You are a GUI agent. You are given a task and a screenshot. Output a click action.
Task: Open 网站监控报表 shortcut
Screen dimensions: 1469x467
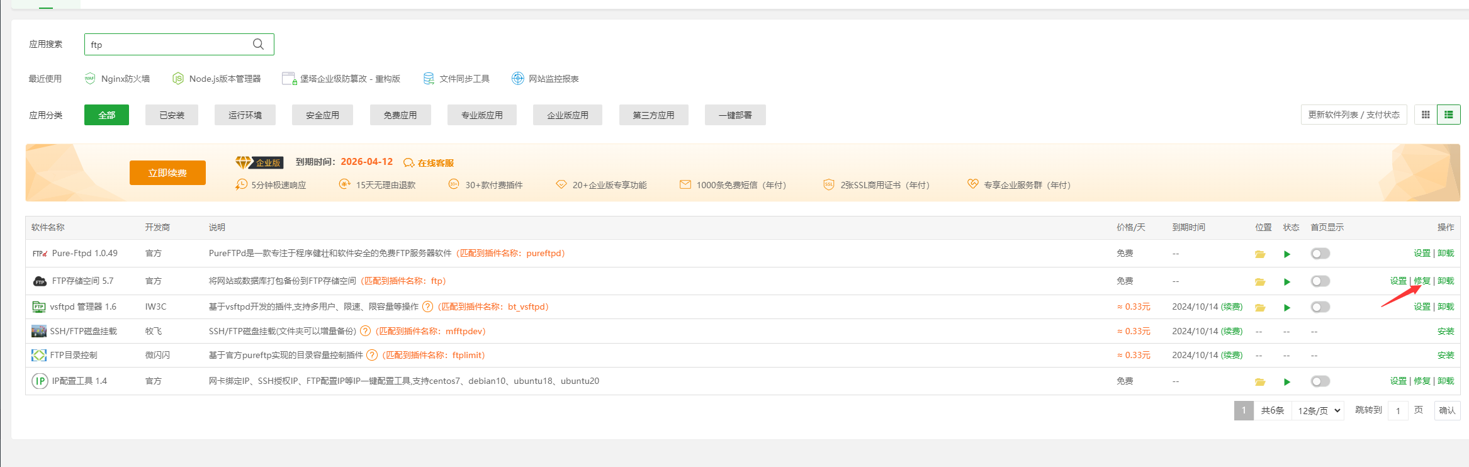point(545,79)
